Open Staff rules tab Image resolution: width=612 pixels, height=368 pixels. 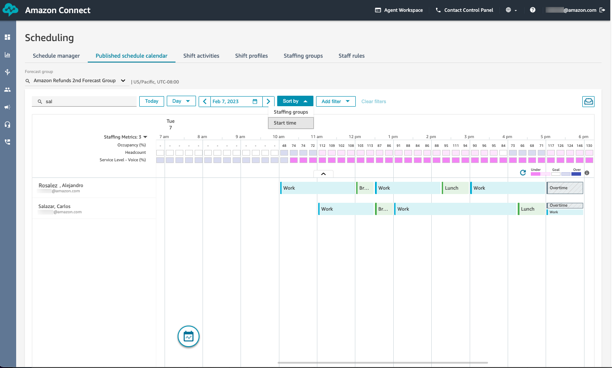coord(351,56)
